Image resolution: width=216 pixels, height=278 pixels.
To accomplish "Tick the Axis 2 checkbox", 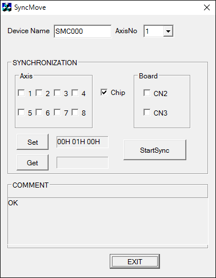I will click(39, 93).
